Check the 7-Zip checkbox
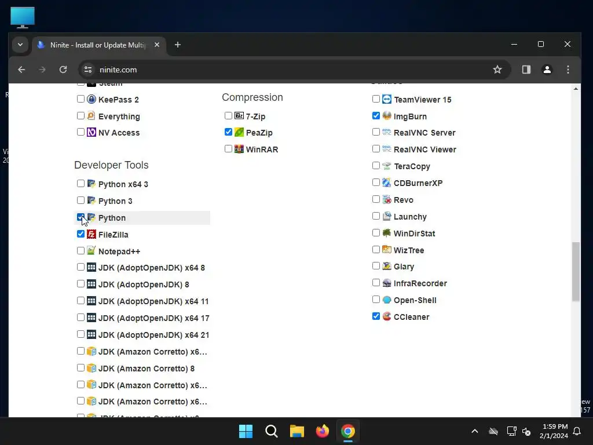 (x=228, y=116)
